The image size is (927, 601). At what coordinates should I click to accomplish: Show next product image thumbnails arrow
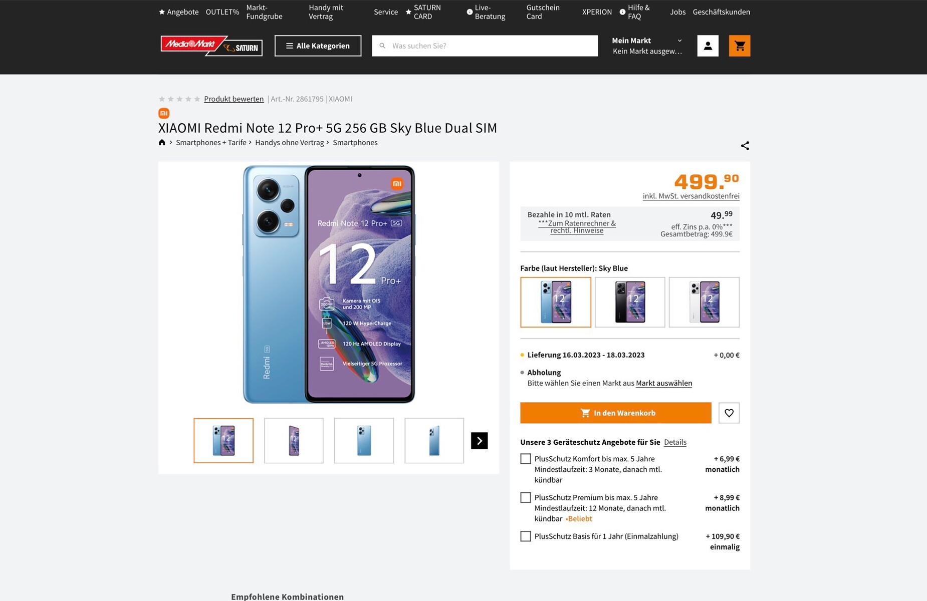click(x=479, y=441)
